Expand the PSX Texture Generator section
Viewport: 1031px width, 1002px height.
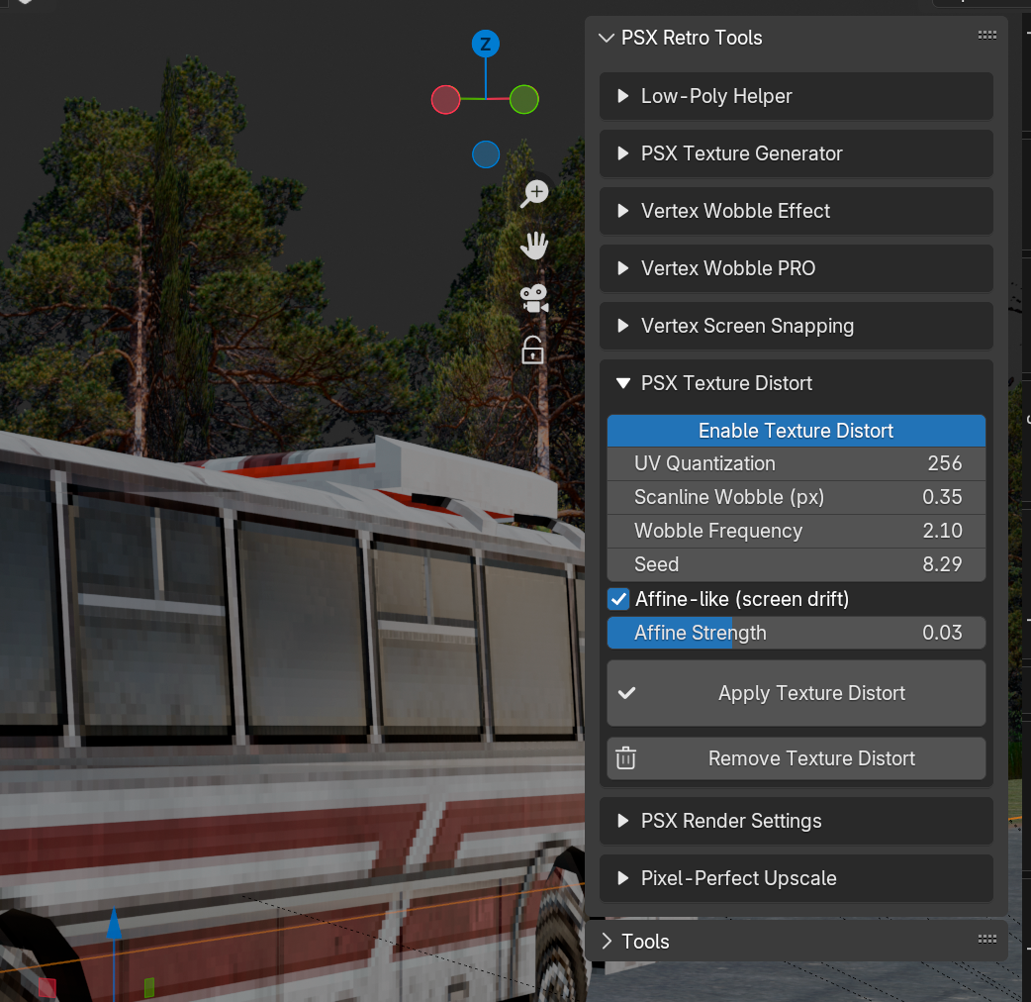[x=796, y=153]
